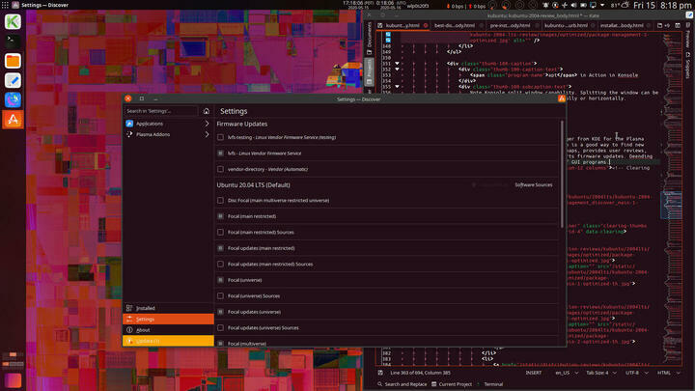Expand Plasma Addons category arrow

[x=207, y=134]
